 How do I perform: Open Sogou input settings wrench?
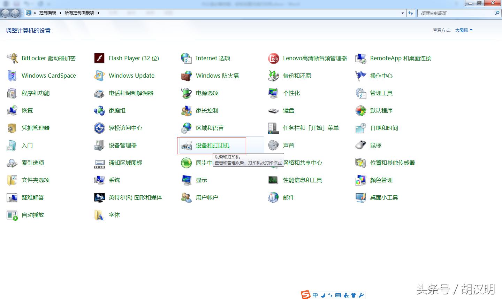coord(361,295)
